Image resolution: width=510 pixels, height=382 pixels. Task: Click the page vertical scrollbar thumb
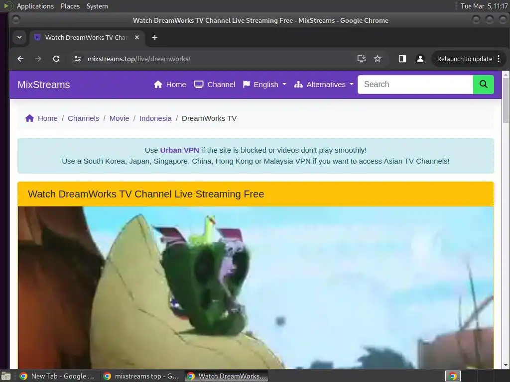tap(506, 100)
